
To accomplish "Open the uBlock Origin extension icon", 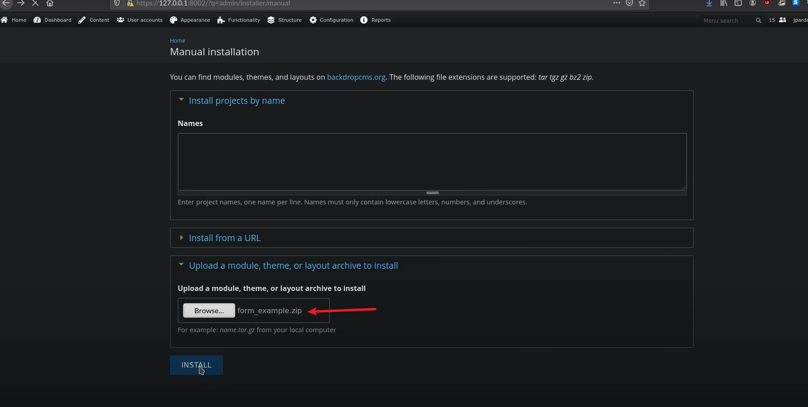I will pyautogui.click(x=767, y=3).
